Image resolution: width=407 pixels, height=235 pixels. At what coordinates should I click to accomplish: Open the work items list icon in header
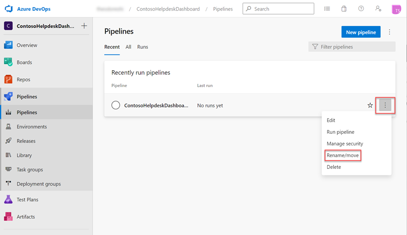pos(327,9)
